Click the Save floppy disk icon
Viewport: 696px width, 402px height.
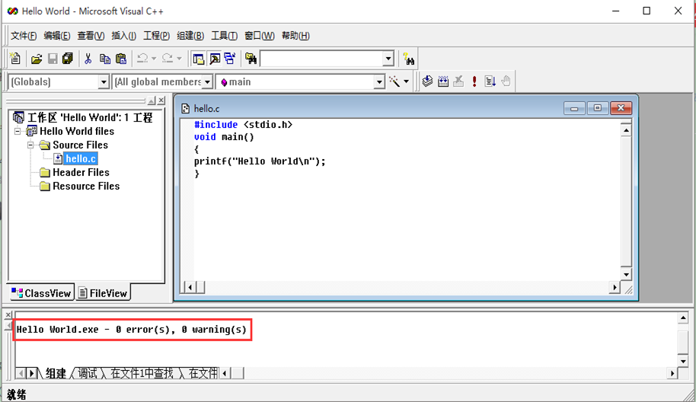pos(53,59)
